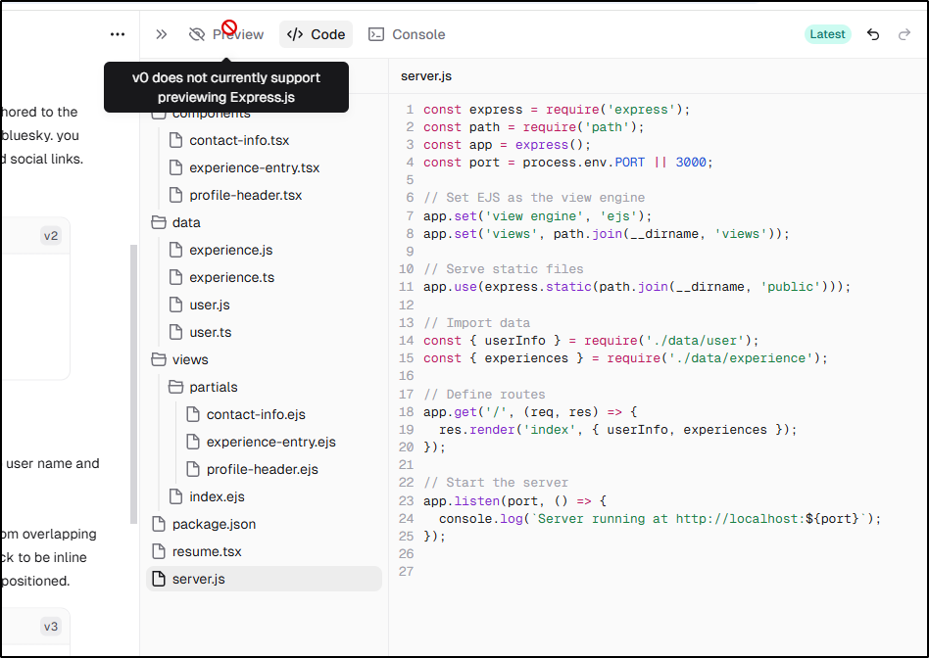The image size is (929, 658).
Task: Click line 14 importing userInfo
Action: point(591,341)
